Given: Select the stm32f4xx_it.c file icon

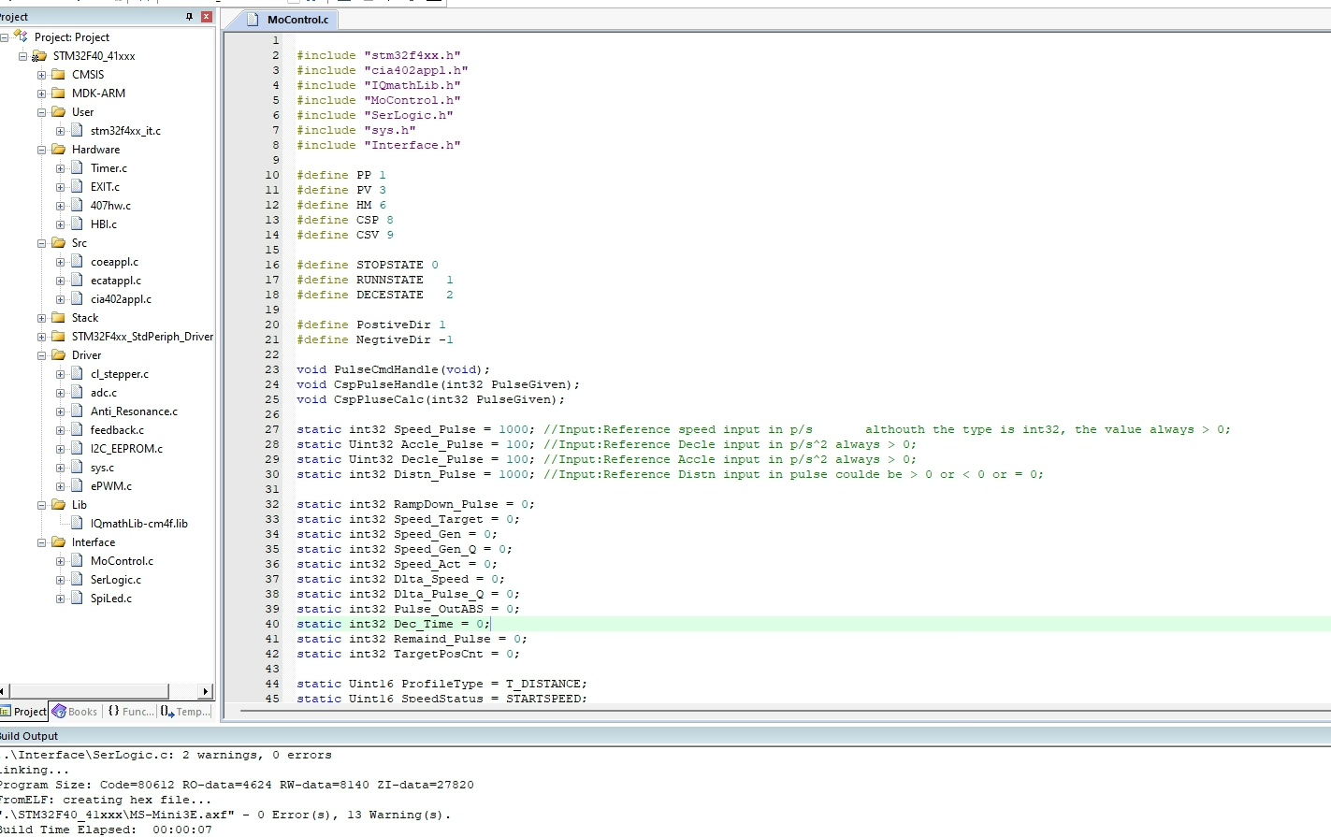Looking at the screenshot, I should pyautogui.click(x=78, y=131).
